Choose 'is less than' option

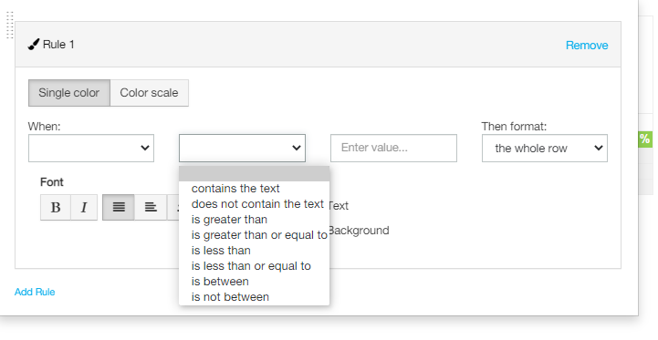pos(254,251)
